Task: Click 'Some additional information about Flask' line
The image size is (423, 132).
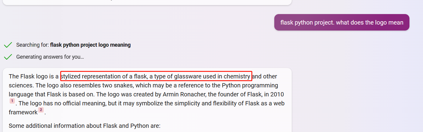Action: click(85, 125)
